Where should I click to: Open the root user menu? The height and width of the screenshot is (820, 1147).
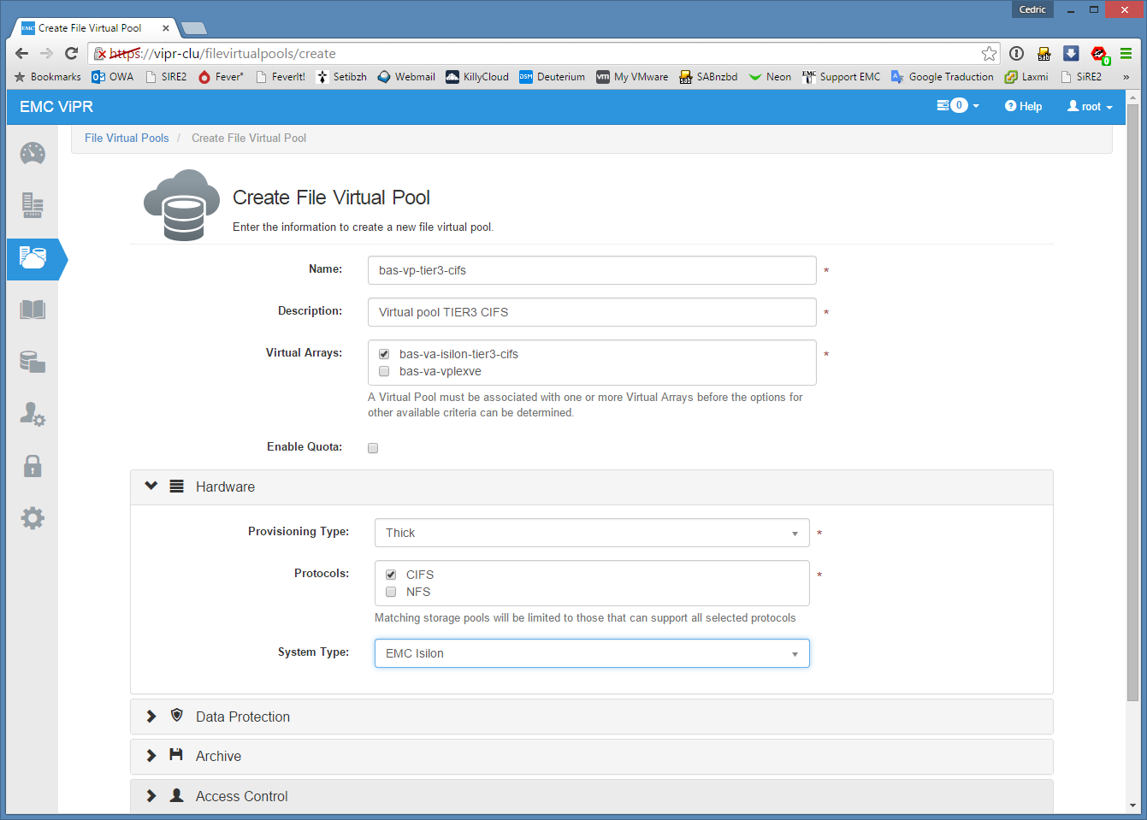[1090, 107]
